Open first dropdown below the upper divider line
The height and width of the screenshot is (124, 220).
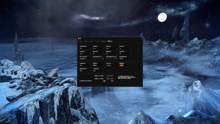coord(85,66)
